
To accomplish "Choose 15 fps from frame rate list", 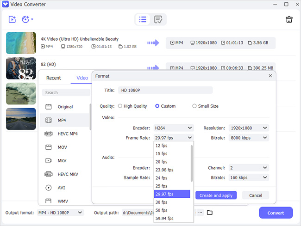I will pyautogui.click(x=172, y=153).
